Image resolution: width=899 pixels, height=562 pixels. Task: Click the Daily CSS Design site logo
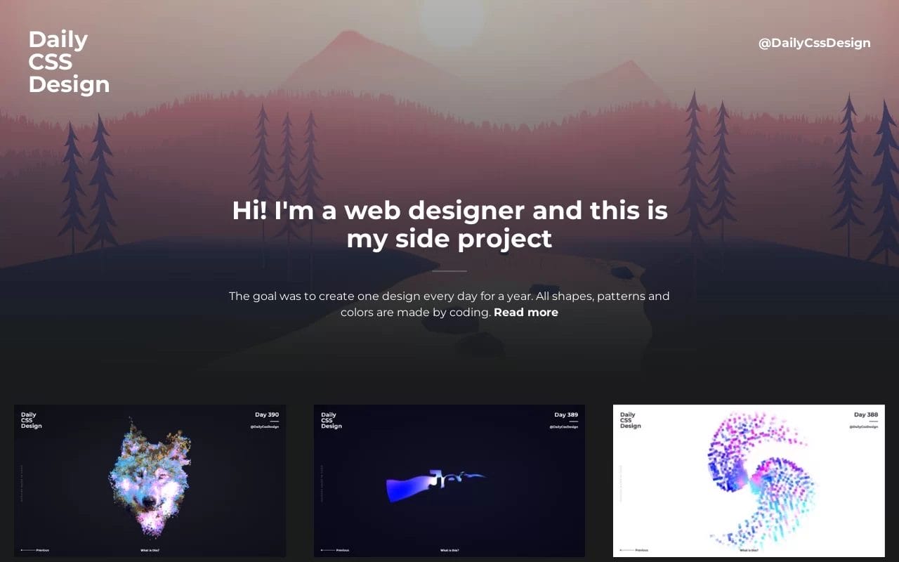(69, 62)
